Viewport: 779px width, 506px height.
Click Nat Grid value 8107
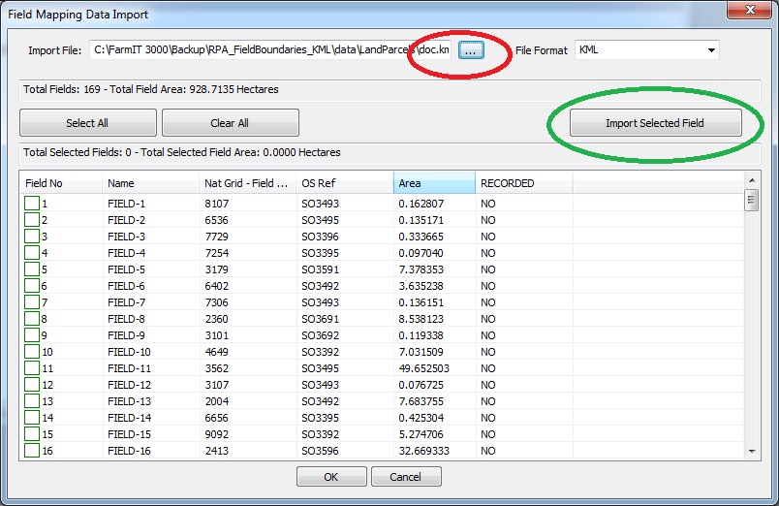(217, 204)
